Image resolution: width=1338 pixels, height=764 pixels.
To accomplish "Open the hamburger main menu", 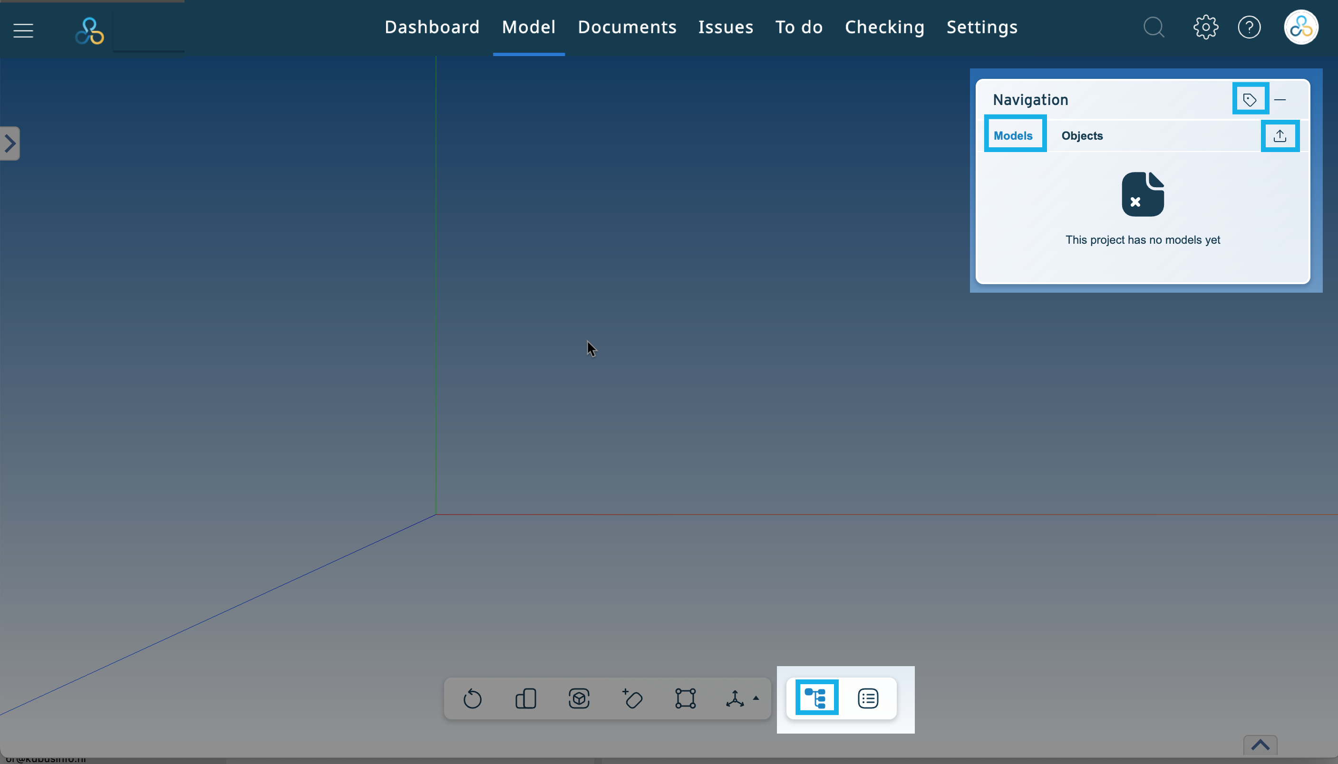I will (23, 30).
